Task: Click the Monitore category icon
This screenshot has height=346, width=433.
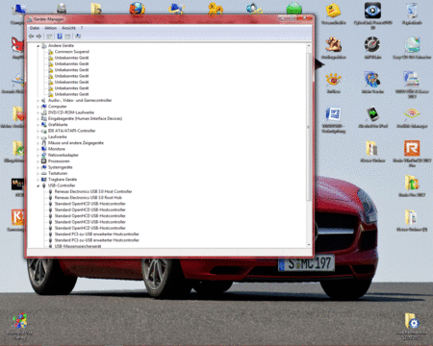Action: pyautogui.click(x=44, y=149)
